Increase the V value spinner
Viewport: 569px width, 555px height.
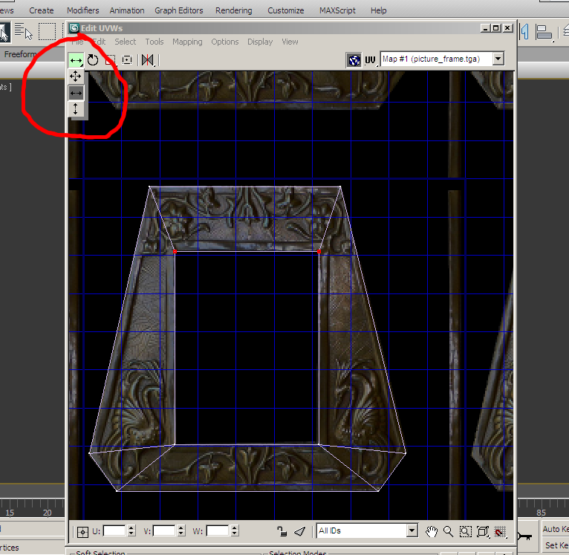(182, 528)
